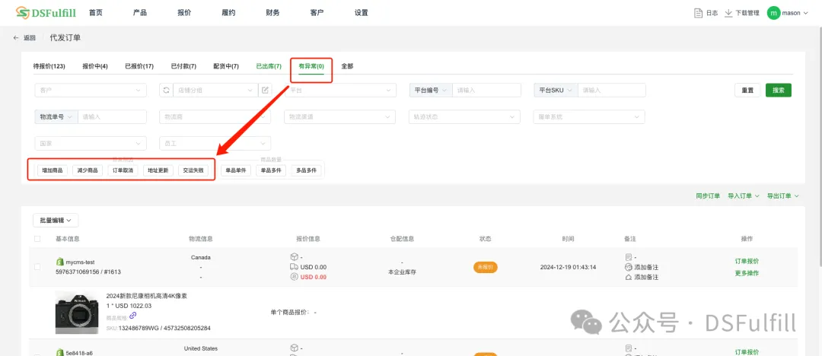
Task: Click the refresh icon beside 店铺分组
Action: pyautogui.click(x=167, y=90)
